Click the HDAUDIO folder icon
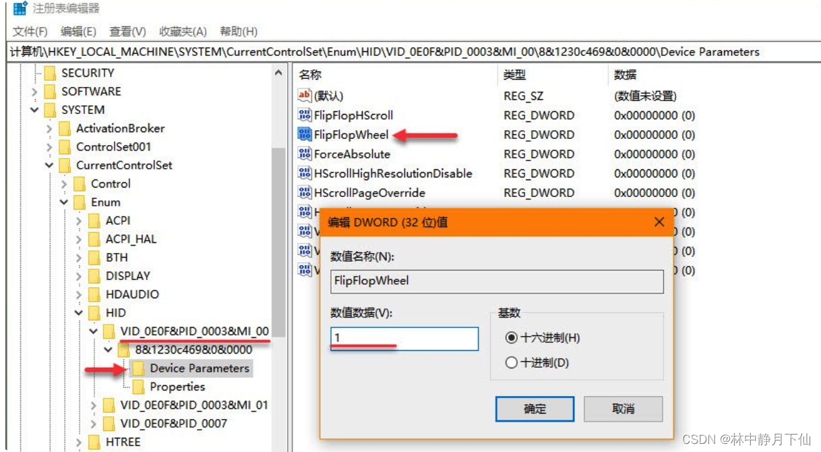The height and width of the screenshot is (452, 821). point(94,294)
